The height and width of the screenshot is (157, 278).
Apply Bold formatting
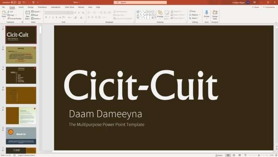[x=46, y=17]
